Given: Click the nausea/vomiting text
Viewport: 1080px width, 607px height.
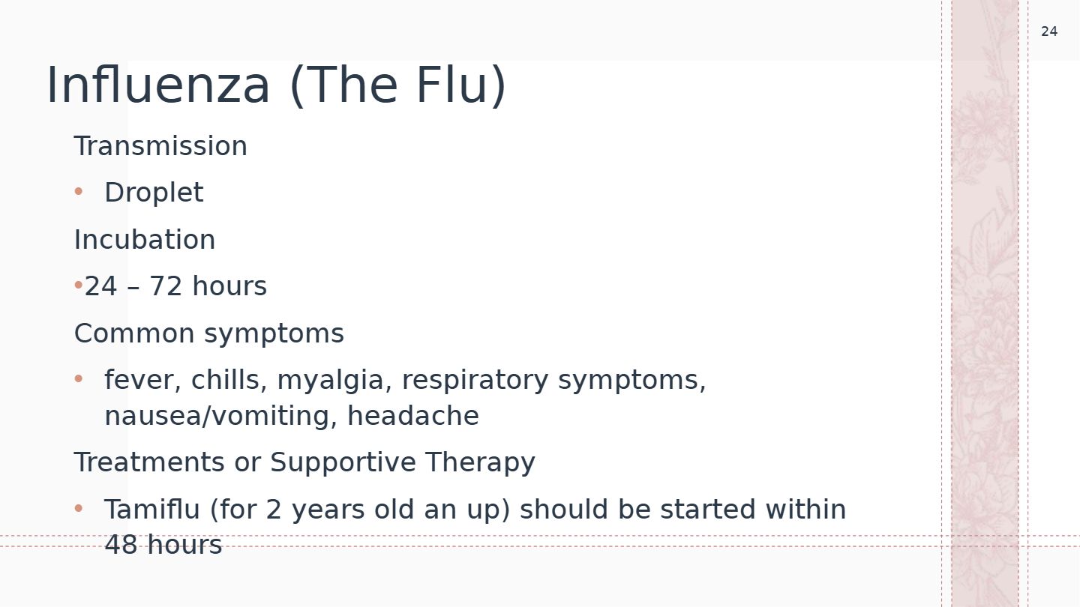Looking at the screenshot, I should pos(221,416).
